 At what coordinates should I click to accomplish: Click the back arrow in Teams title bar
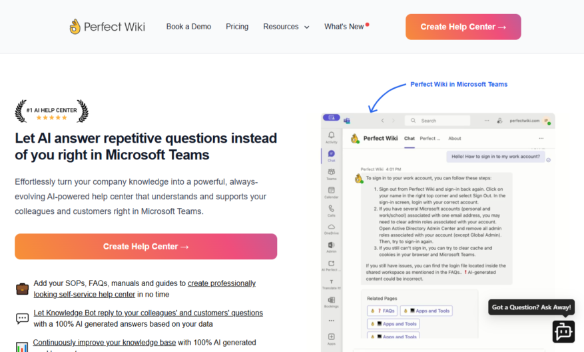382,121
